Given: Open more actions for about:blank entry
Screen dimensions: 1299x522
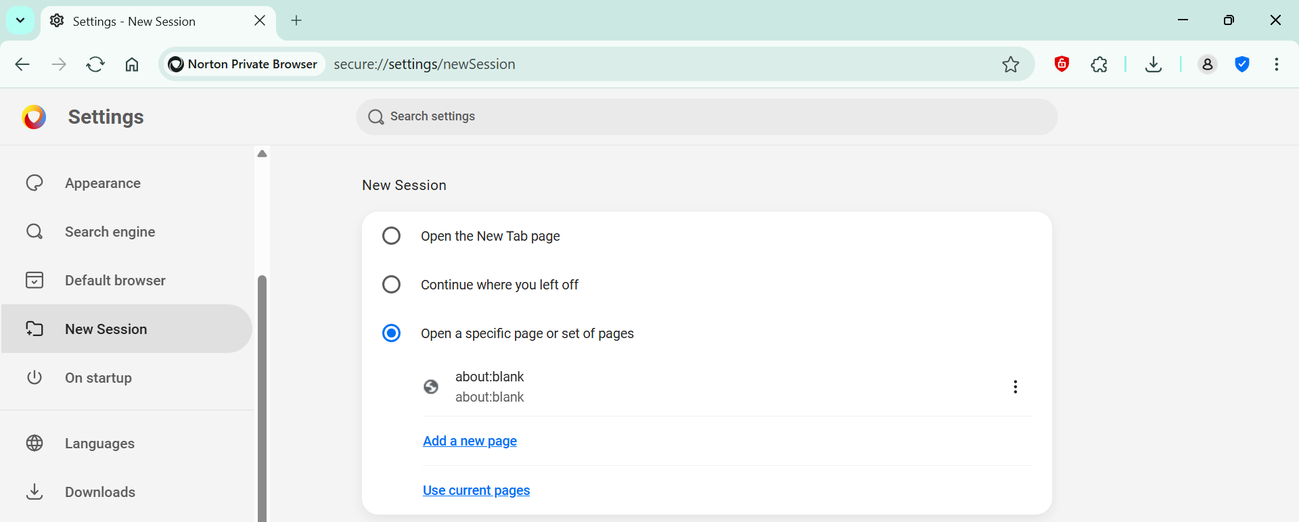Looking at the screenshot, I should pos(1015,387).
